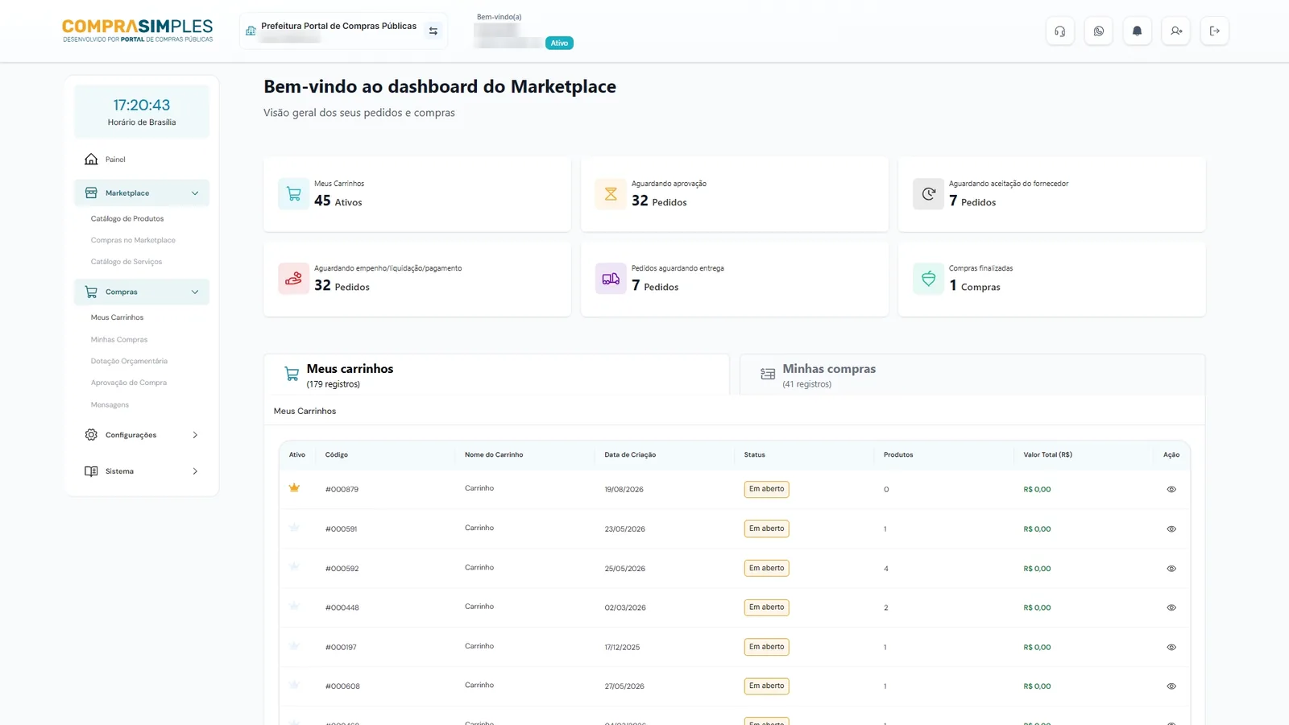Click the Compras finalizadas icon
This screenshot has height=725, width=1289.
click(928, 279)
